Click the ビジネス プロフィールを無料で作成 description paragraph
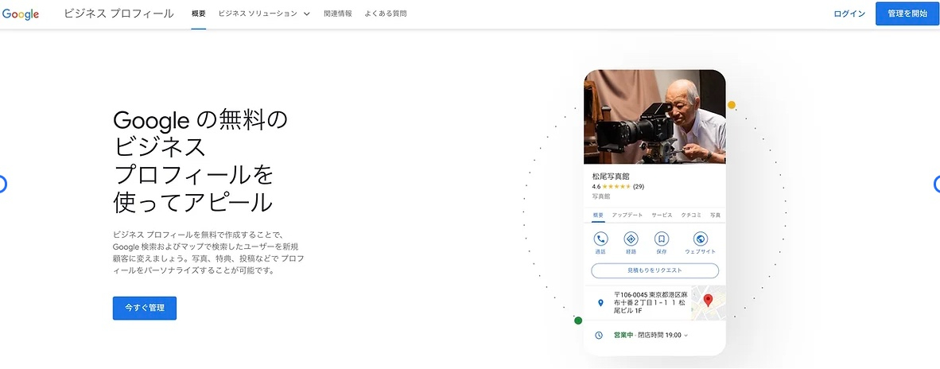Image resolution: width=940 pixels, height=369 pixels. pos(208,252)
